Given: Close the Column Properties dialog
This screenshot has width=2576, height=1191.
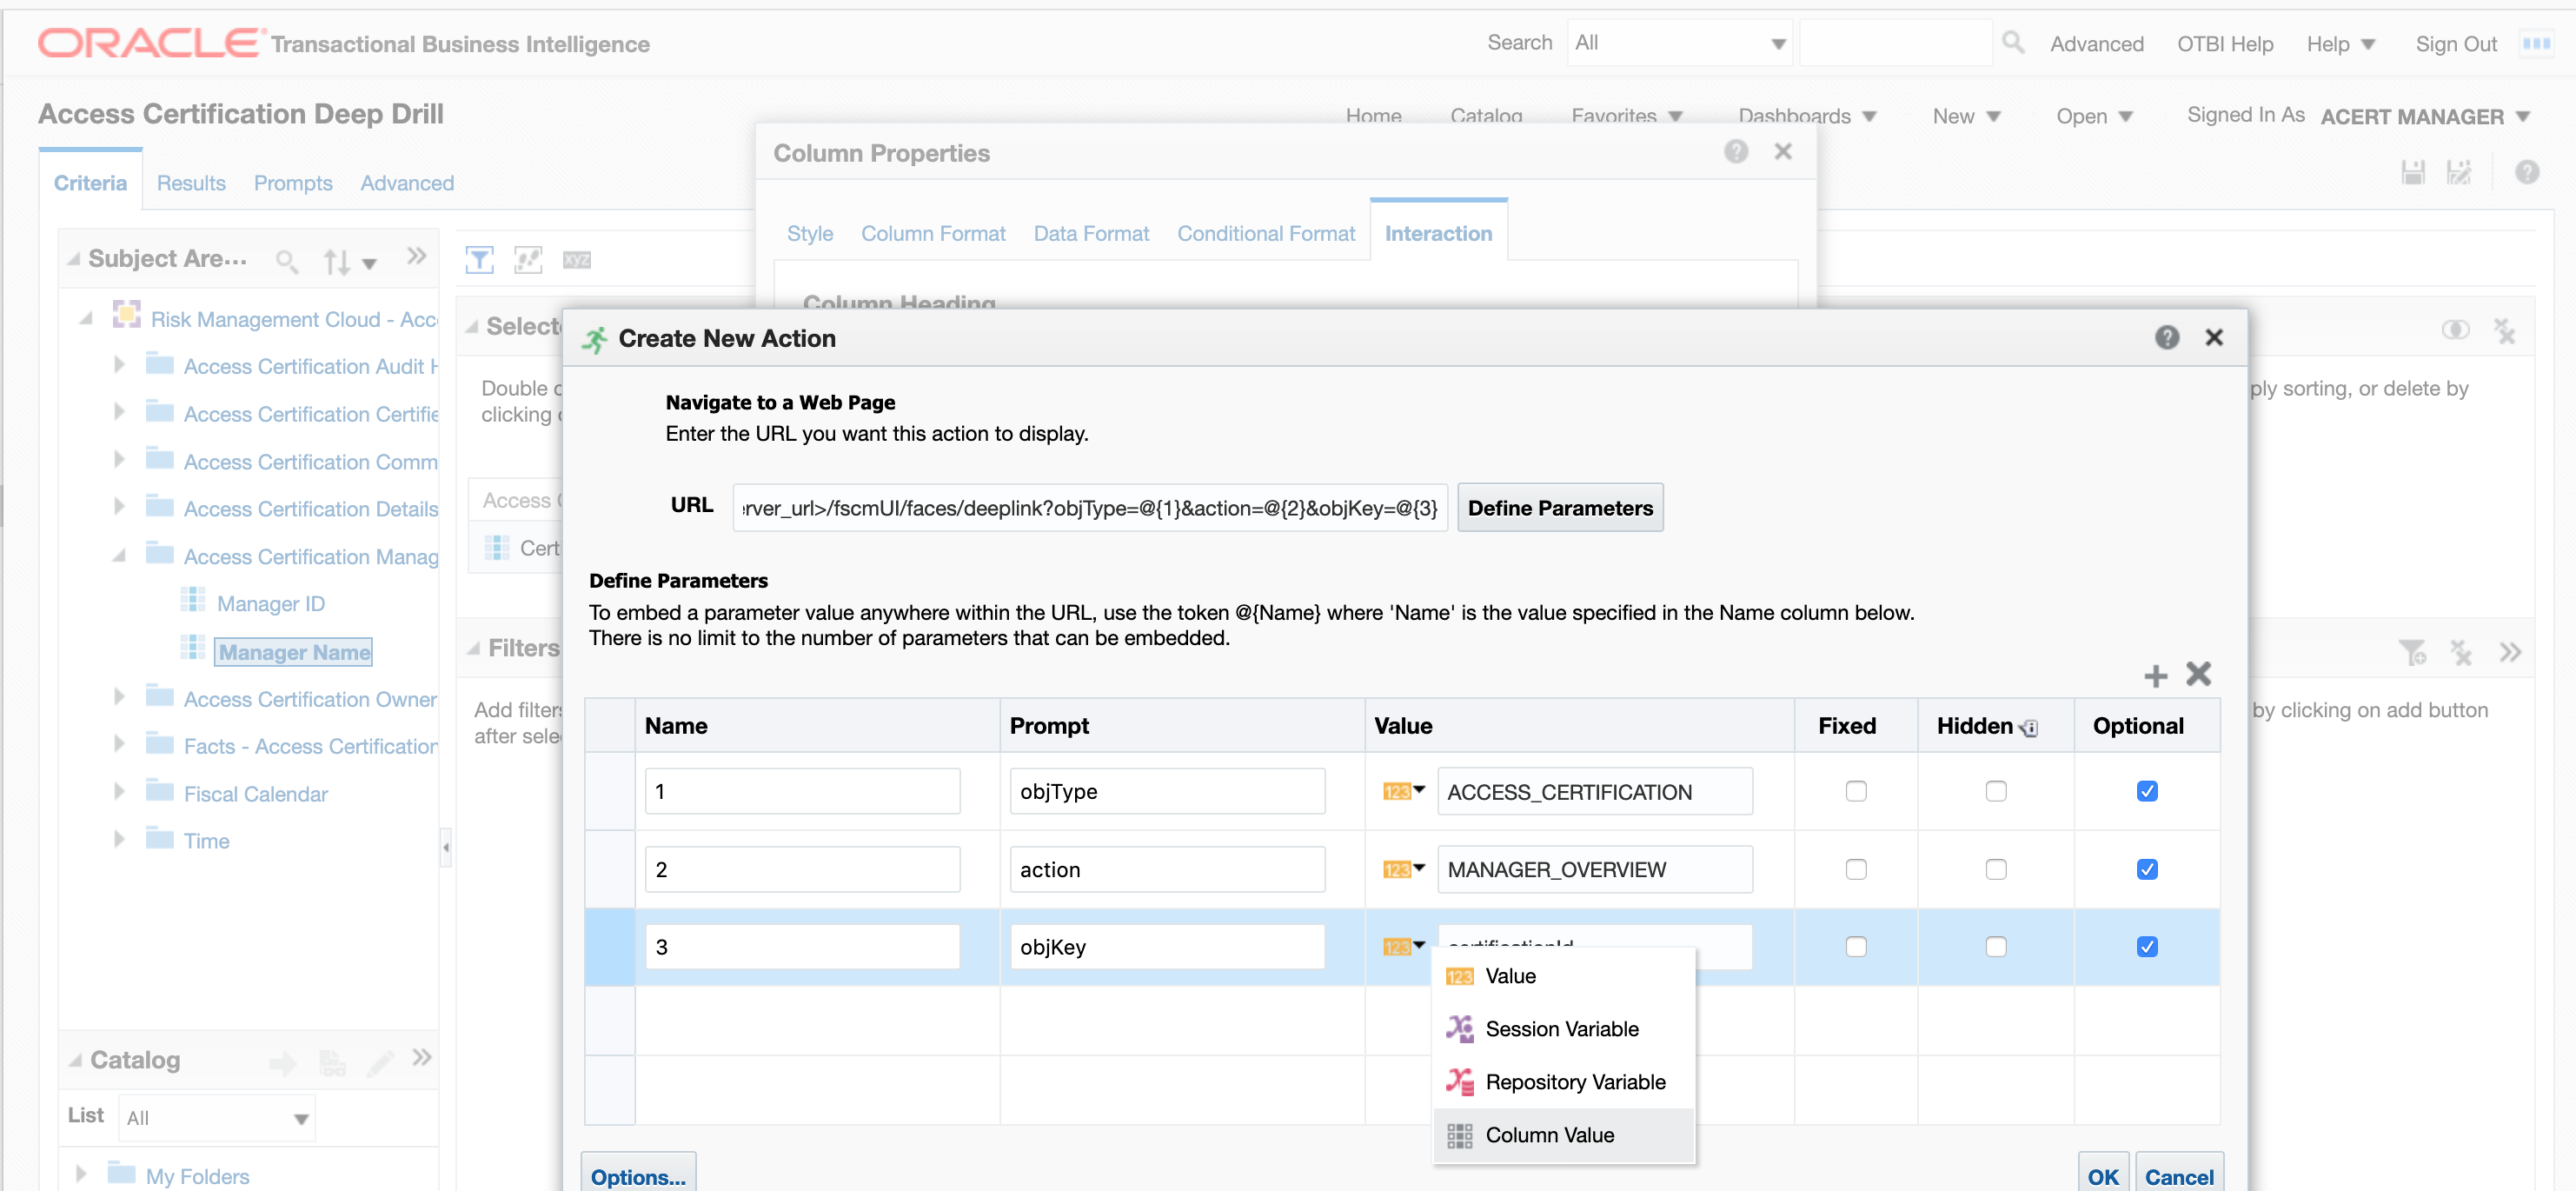Looking at the screenshot, I should pyautogui.click(x=1782, y=151).
